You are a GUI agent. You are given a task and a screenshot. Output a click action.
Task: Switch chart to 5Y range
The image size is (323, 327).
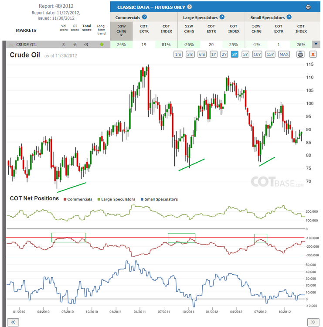coord(245,54)
